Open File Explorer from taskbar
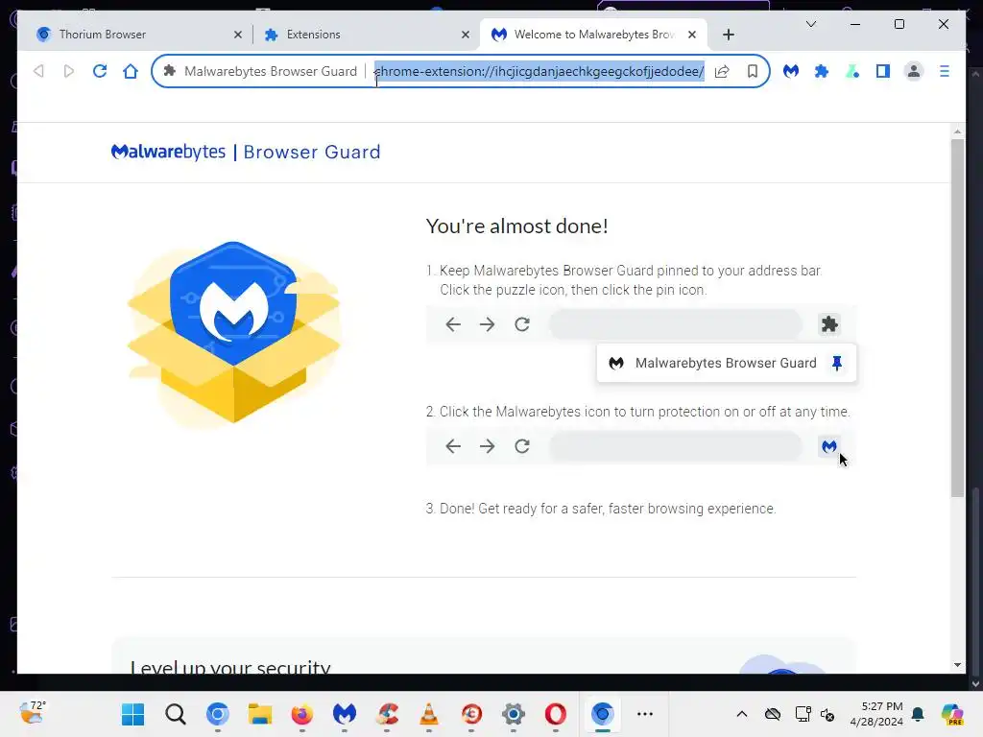This screenshot has height=737, width=983. tap(259, 714)
